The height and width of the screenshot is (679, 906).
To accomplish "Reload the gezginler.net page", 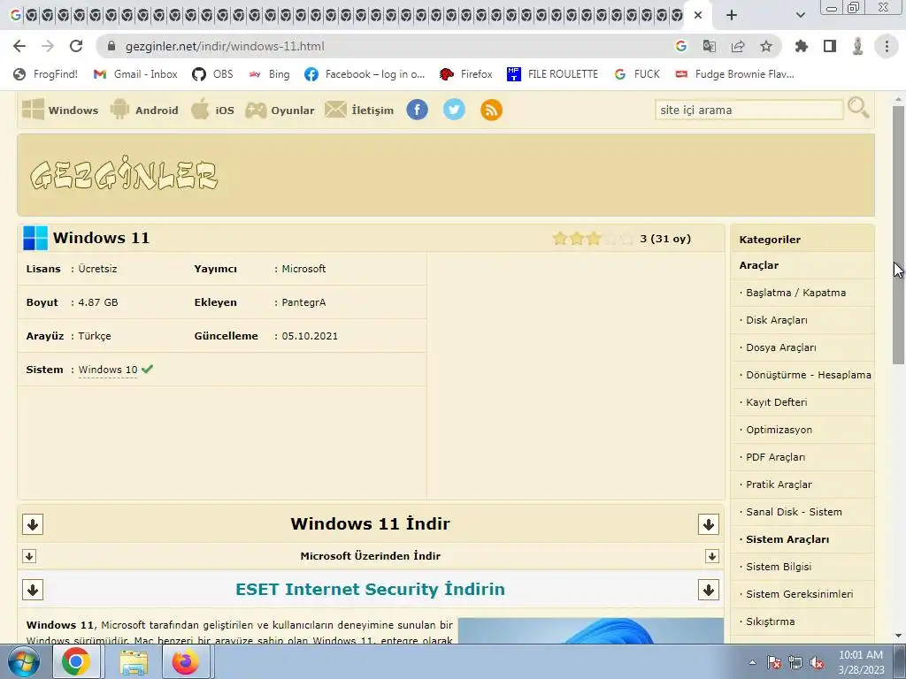I will tap(76, 46).
